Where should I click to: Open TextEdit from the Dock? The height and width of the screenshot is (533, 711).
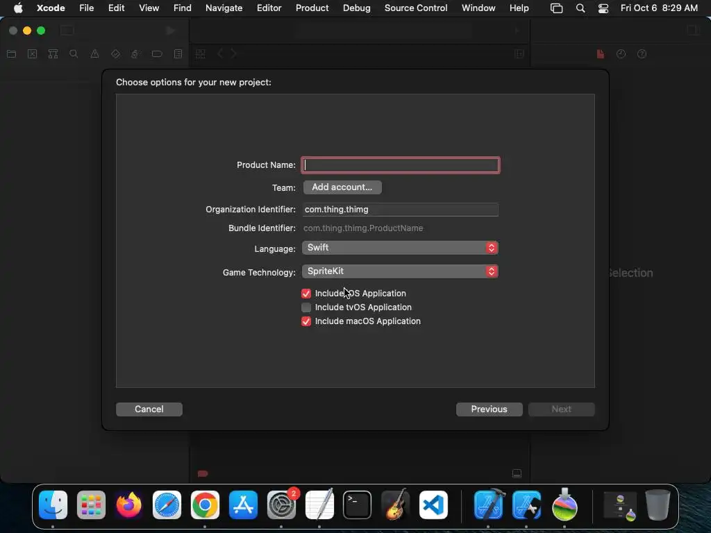coord(319,505)
